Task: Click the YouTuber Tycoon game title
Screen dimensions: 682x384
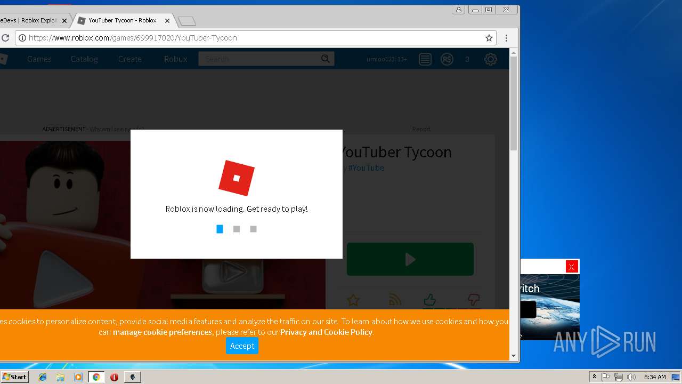Action: click(x=396, y=152)
